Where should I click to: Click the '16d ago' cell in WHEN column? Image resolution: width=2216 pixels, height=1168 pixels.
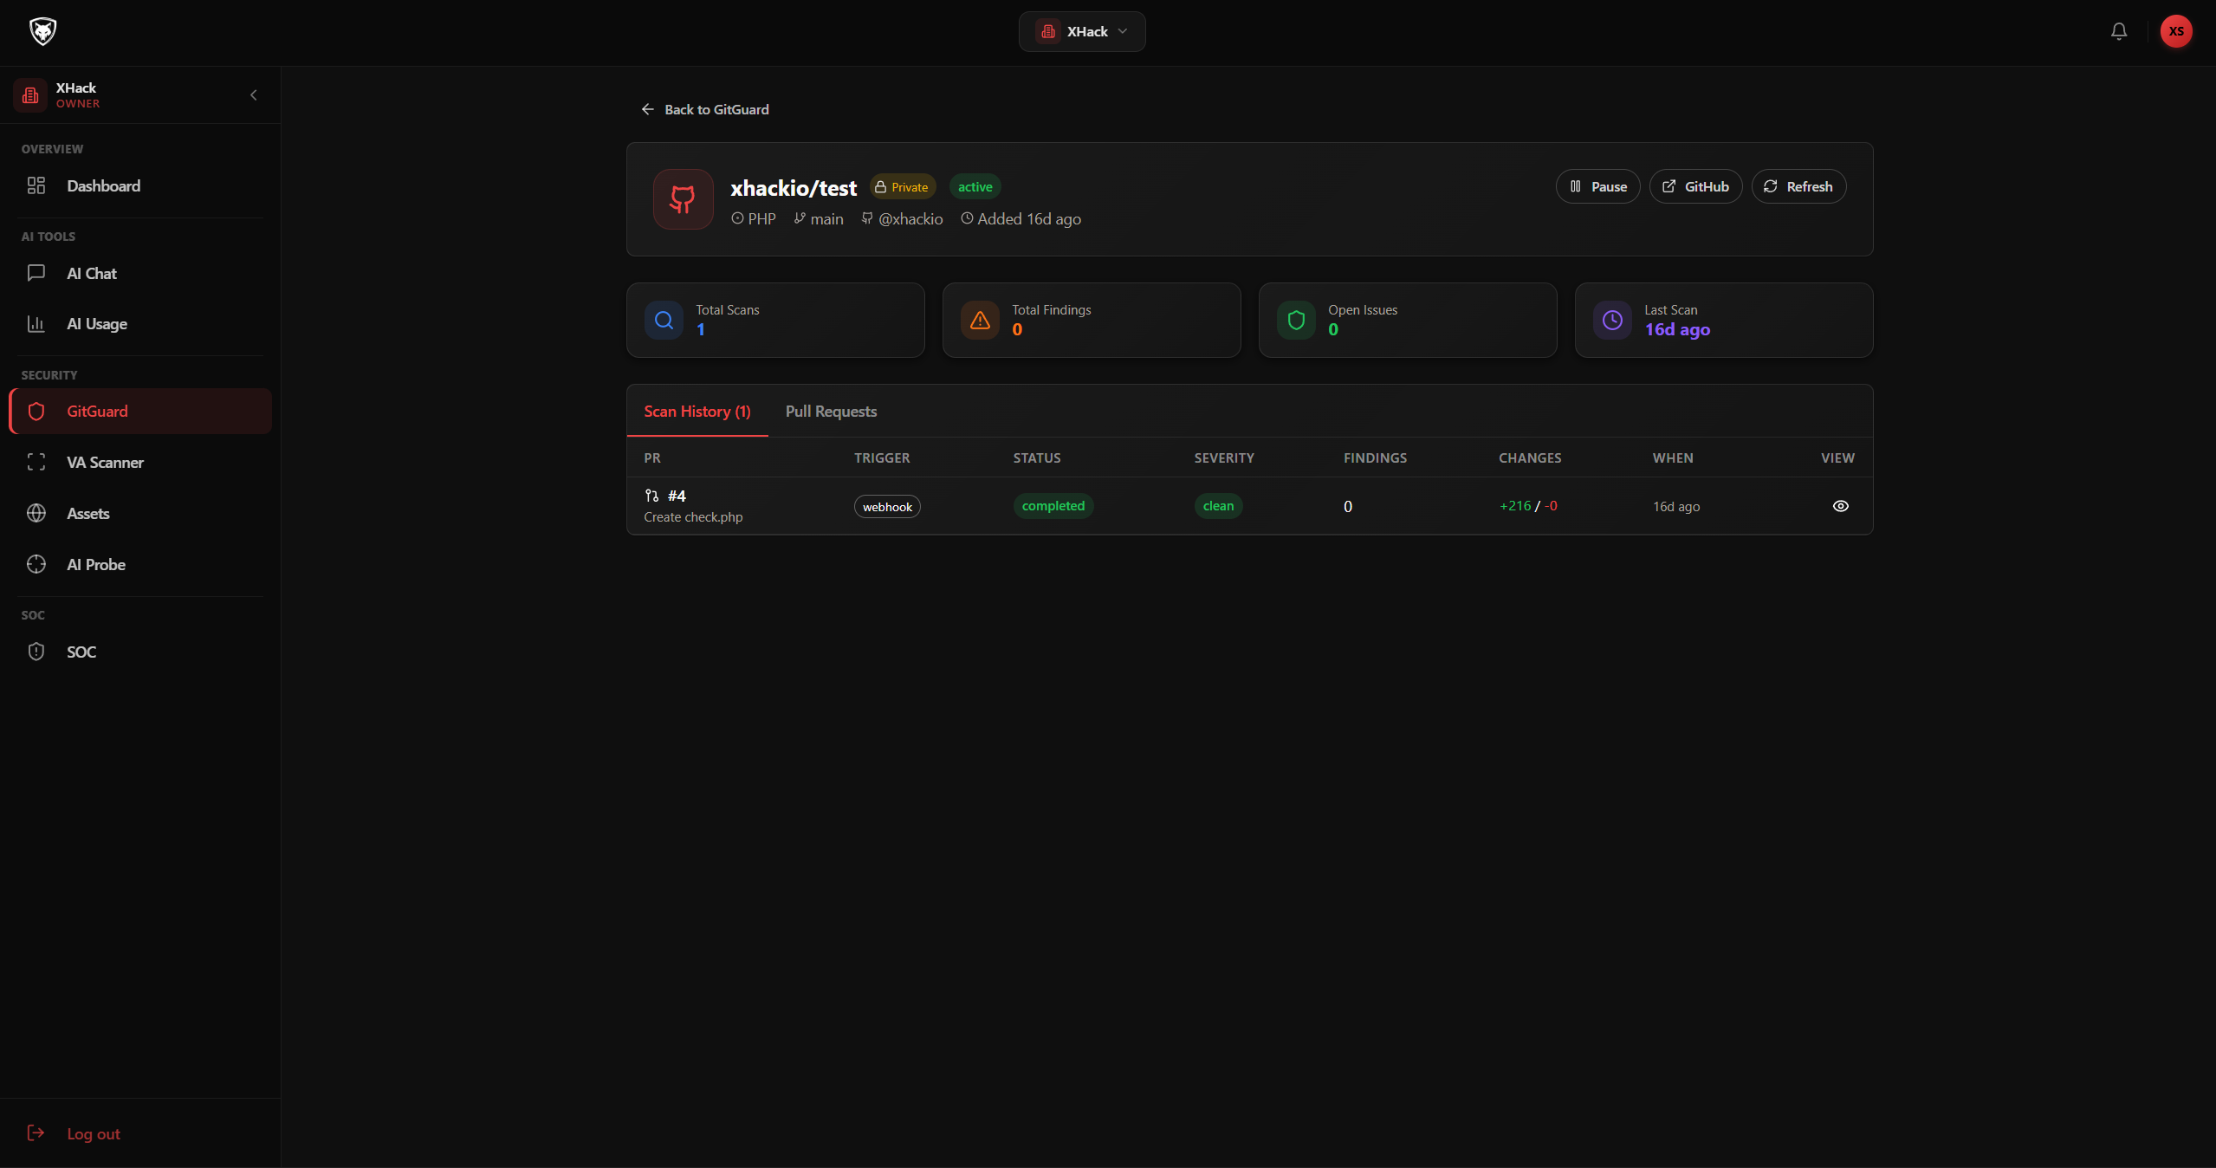click(x=1675, y=507)
